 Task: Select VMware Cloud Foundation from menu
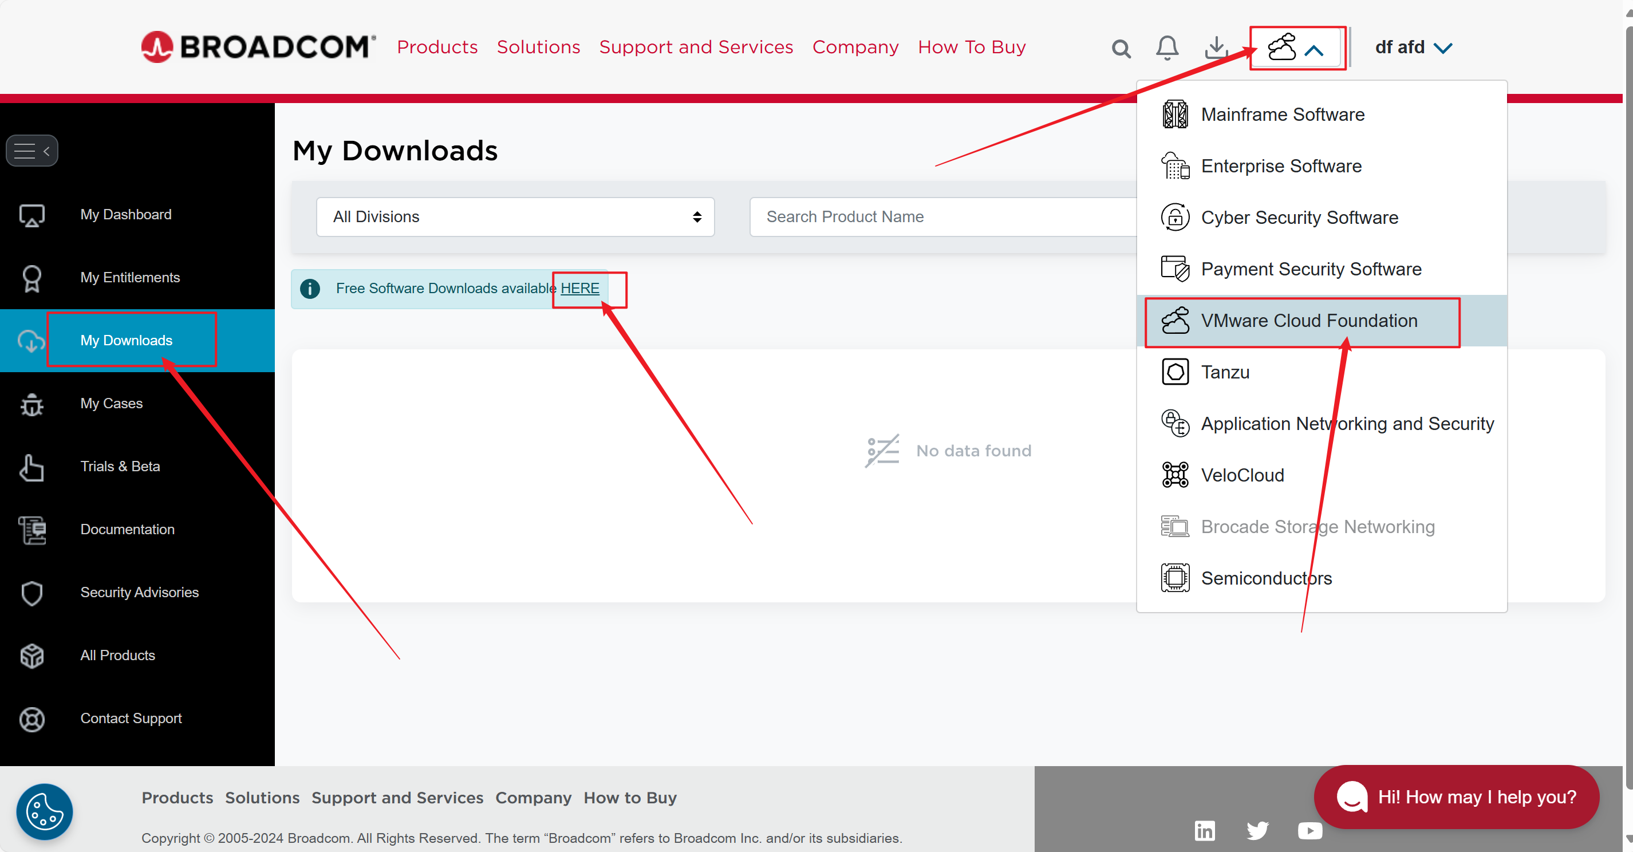1308,321
